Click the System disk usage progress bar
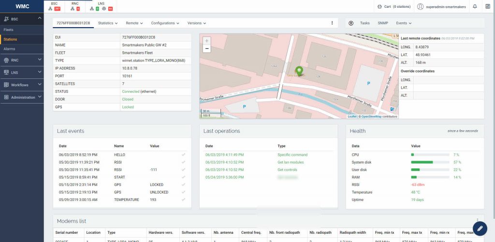The height and width of the screenshot is (242, 495). click(430, 163)
